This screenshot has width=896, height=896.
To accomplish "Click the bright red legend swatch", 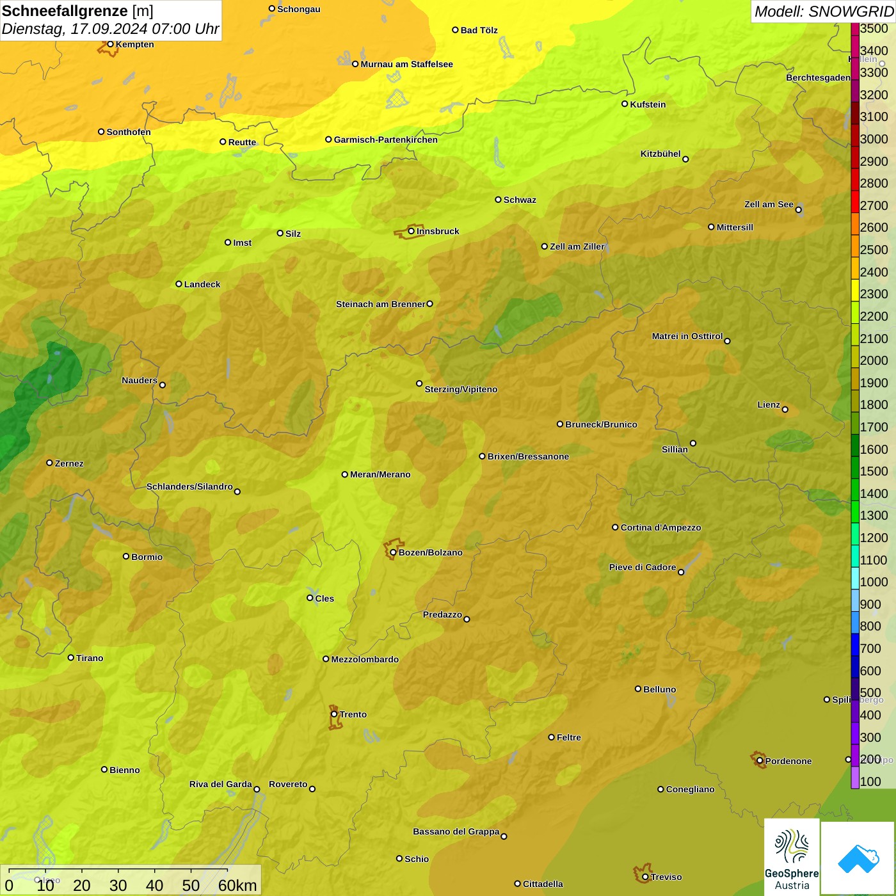I will pos(855,202).
